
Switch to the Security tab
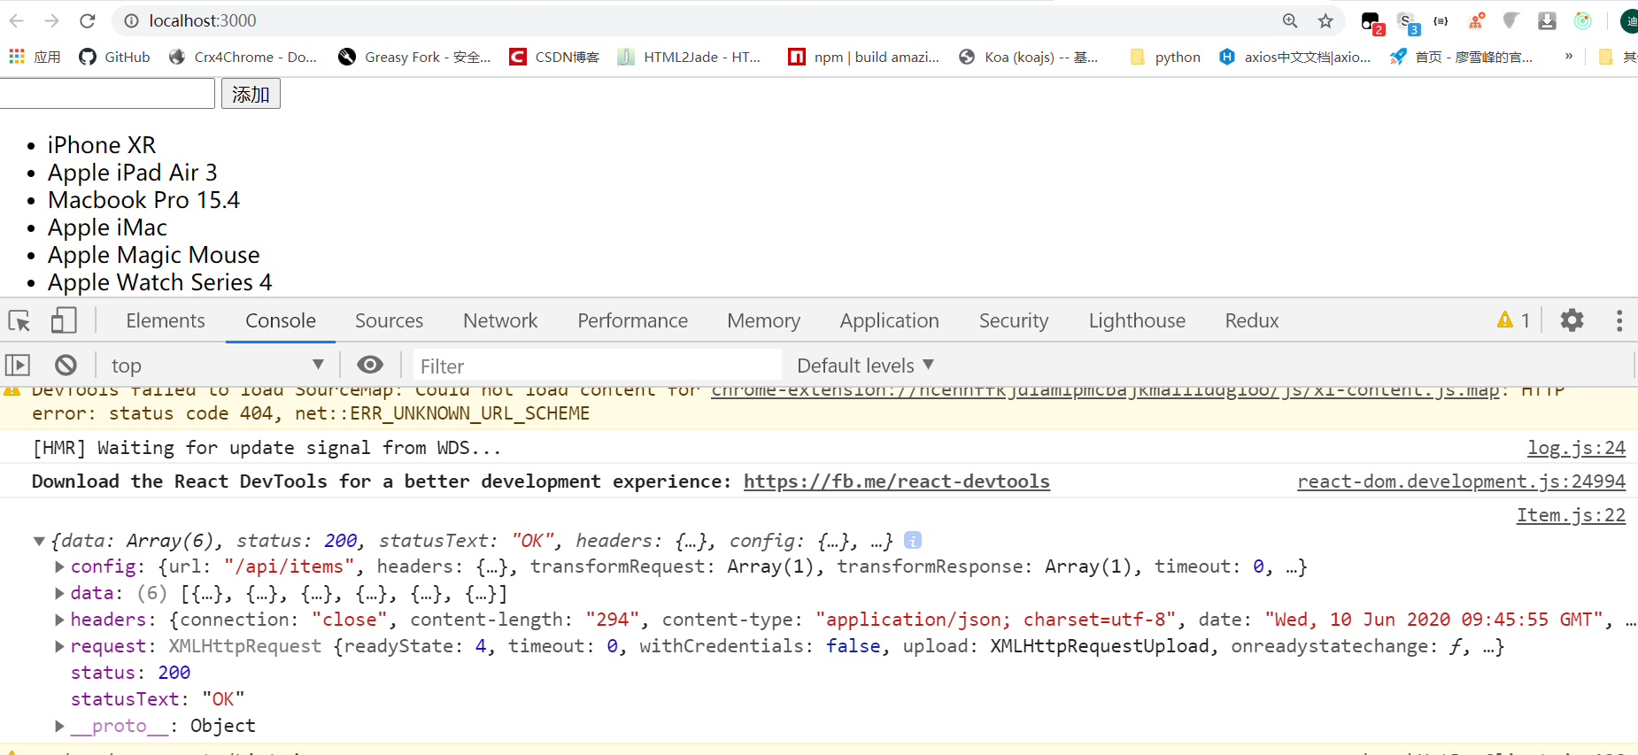[x=1014, y=320]
